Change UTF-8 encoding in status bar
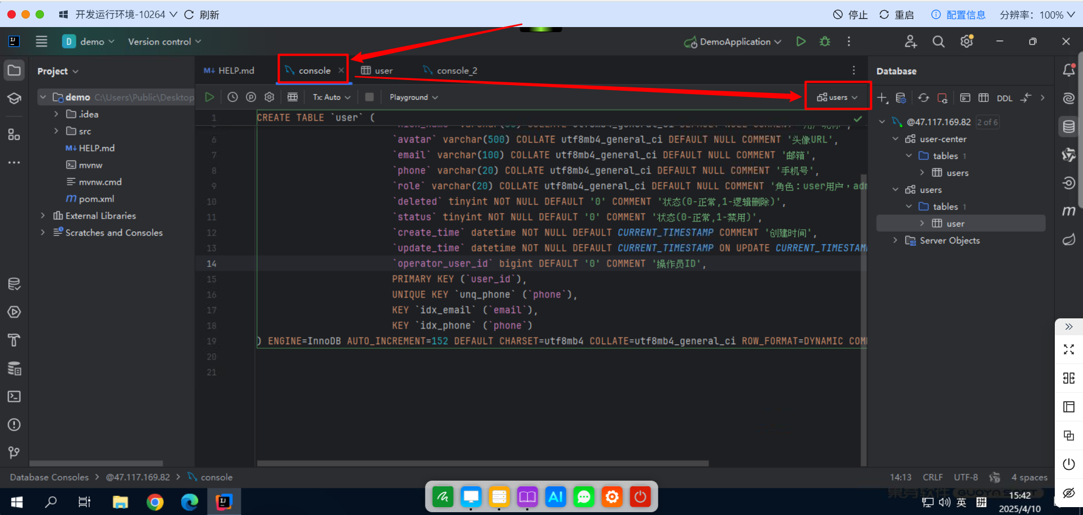The image size is (1083, 515). (x=966, y=477)
